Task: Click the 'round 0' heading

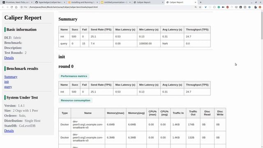Action: [x=66, y=67]
